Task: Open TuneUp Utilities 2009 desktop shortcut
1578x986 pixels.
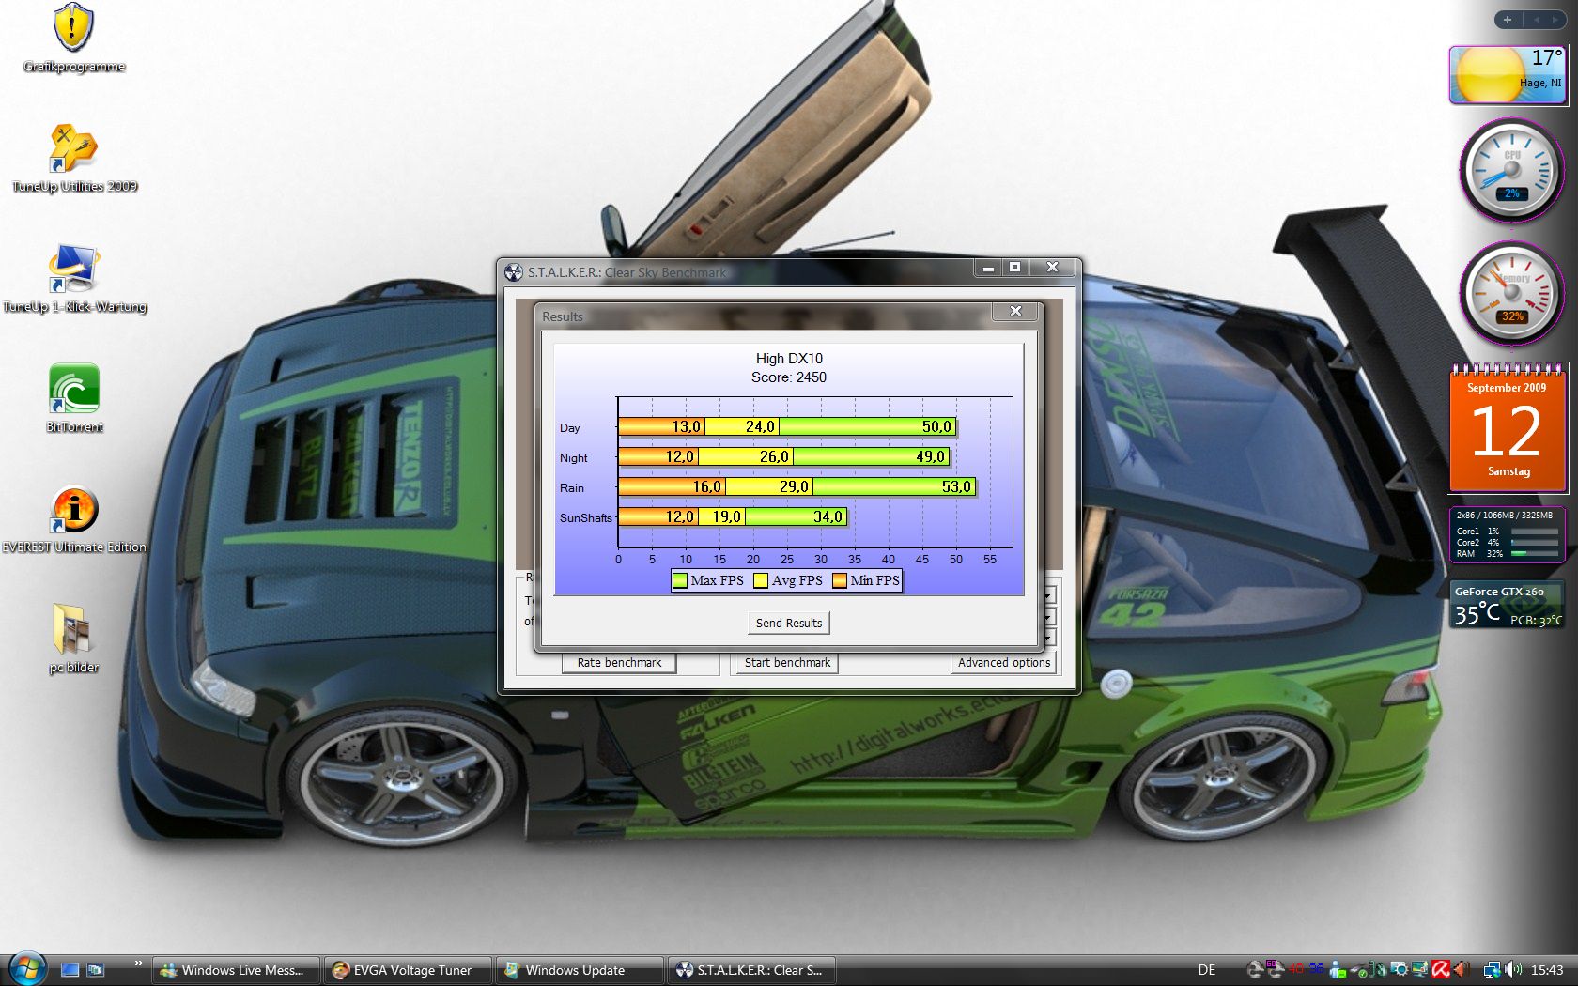Action: pyautogui.click(x=74, y=158)
